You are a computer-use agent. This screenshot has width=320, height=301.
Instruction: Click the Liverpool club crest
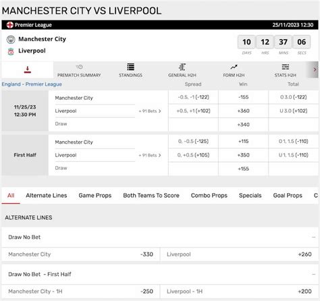[x=11, y=51]
